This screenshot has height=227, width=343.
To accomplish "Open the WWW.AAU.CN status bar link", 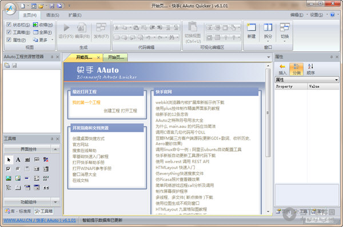I will (x=39, y=220).
